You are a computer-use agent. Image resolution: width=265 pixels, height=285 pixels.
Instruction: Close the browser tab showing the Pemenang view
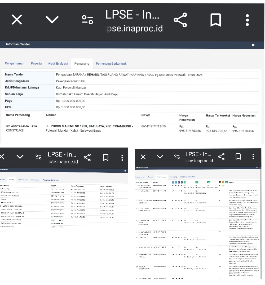click(16, 20)
